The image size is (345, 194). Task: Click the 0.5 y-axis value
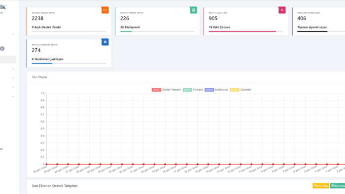[x=42, y=129]
